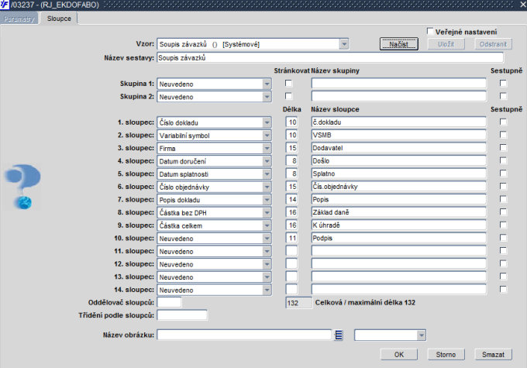The height and width of the screenshot is (368, 527).
Task: Click the Odstranit button
Action: click(493, 44)
